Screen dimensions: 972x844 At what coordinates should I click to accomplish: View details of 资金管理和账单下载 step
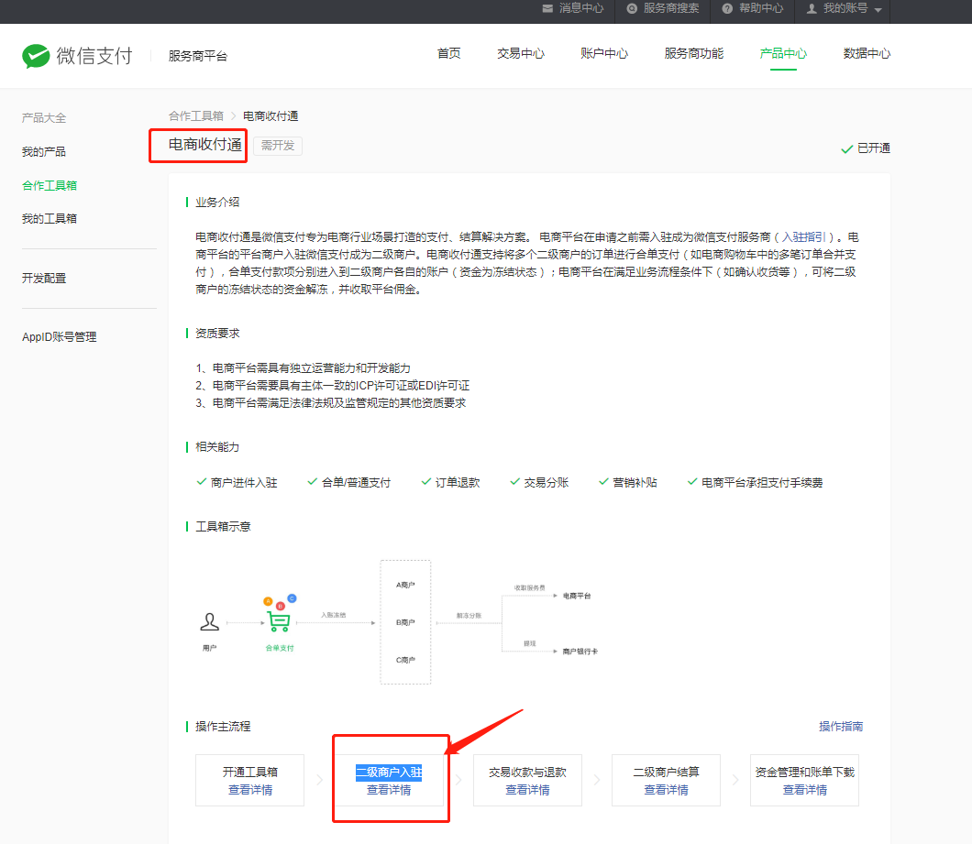804,790
